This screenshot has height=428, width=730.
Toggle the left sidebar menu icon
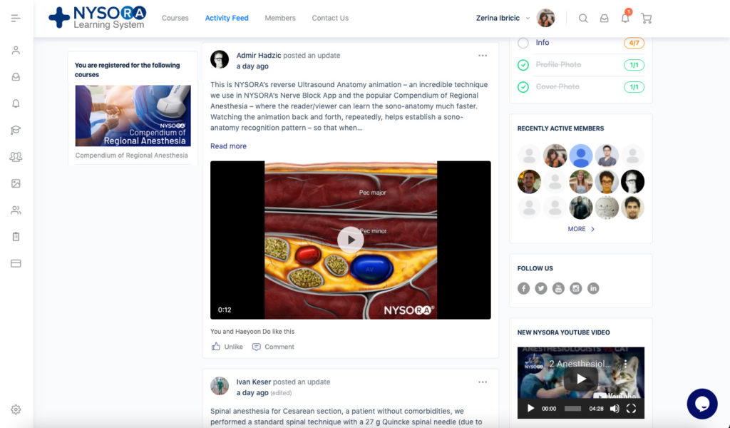[x=16, y=18]
